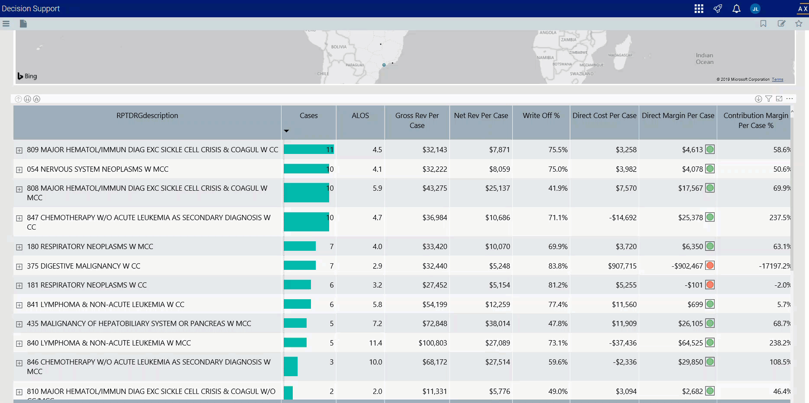809x403 pixels.
Task: Expand row 840 Lymphoma W MCC
Action: (19, 344)
